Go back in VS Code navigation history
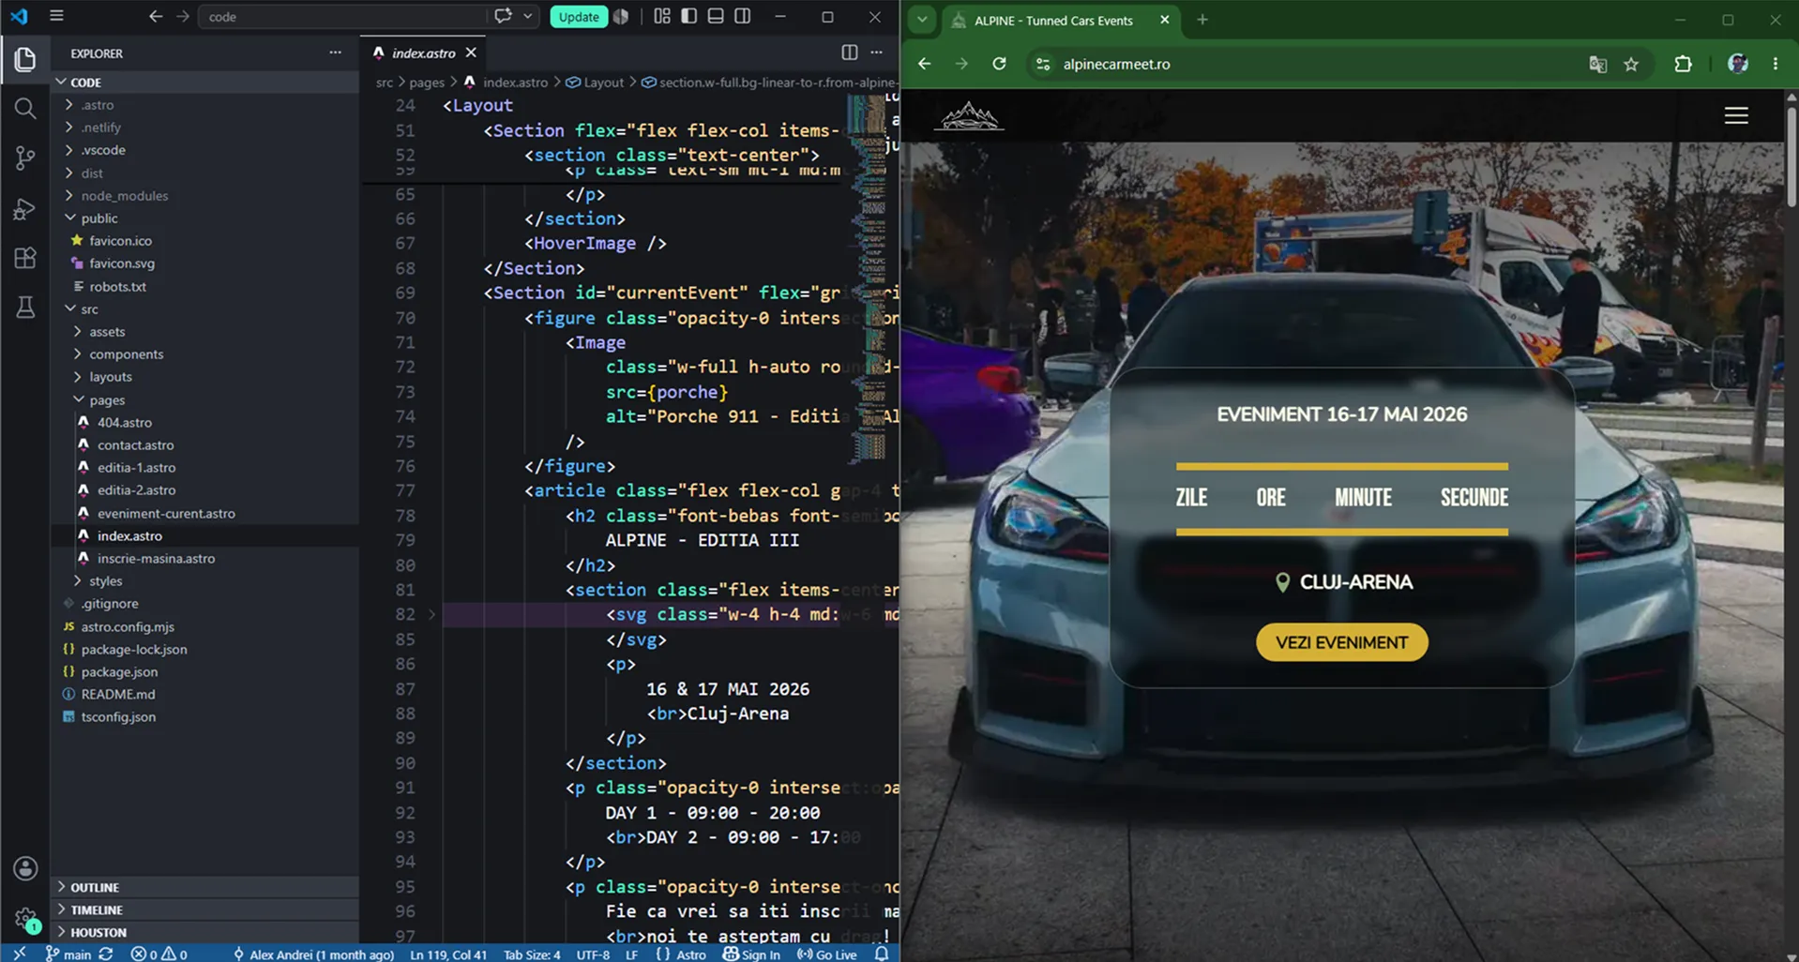This screenshot has height=962, width=1799. (x=156, y=16)
